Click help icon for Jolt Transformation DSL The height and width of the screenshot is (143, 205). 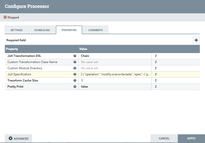75,56
